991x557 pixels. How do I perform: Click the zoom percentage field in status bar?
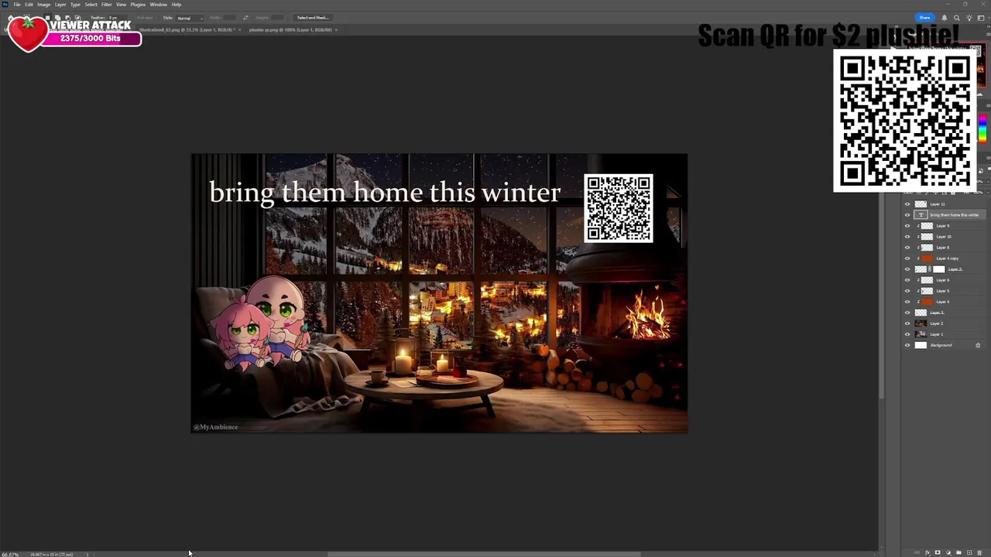tap(11, 554)
